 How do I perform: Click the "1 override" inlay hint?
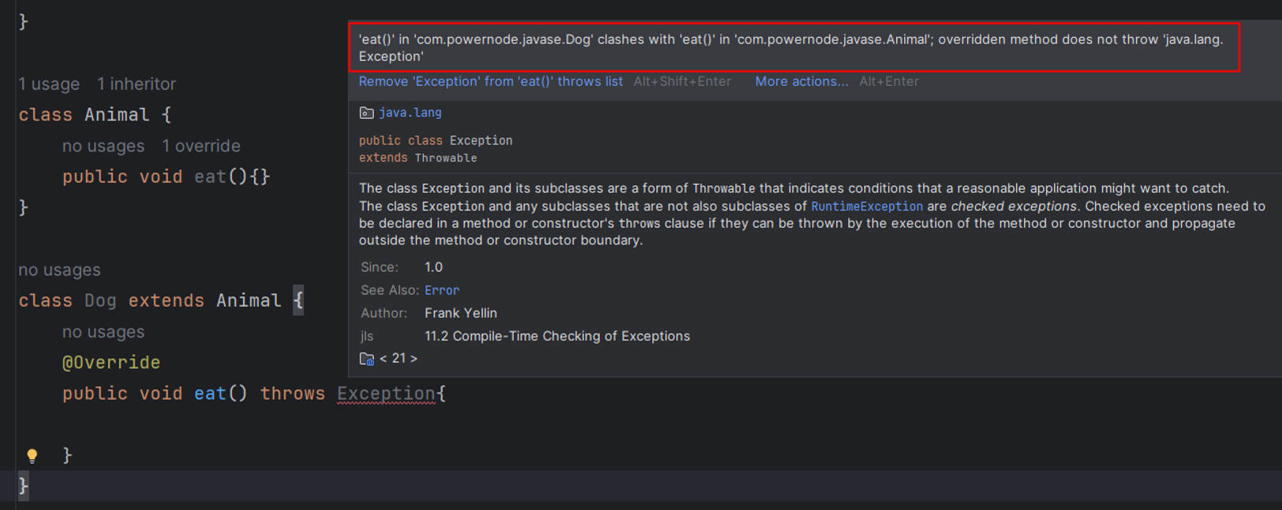[x=201, y=146]
